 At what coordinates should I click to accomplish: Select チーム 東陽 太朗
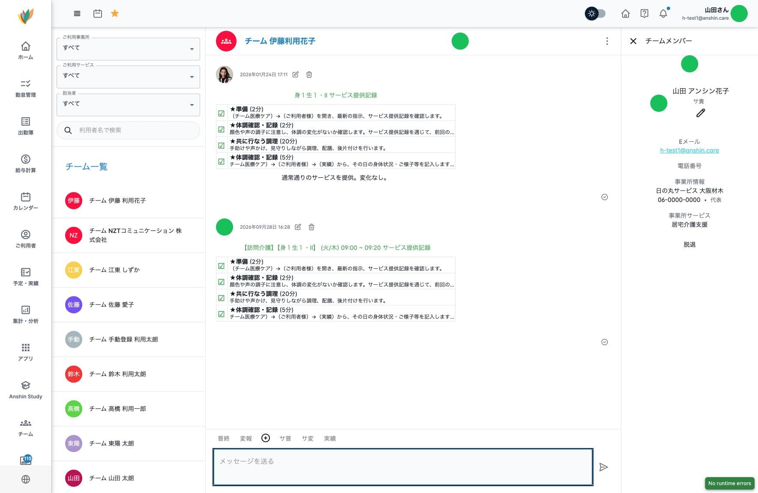(x=128, y=443)
